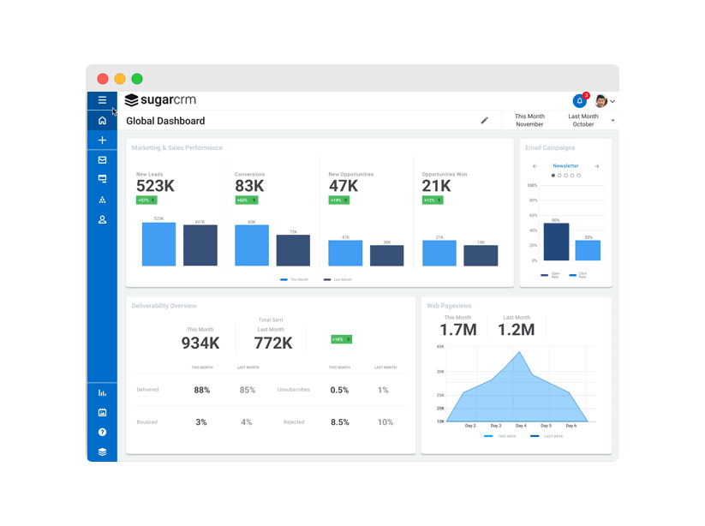Select the third Email Campaigns carousel dot

point(565,175)
